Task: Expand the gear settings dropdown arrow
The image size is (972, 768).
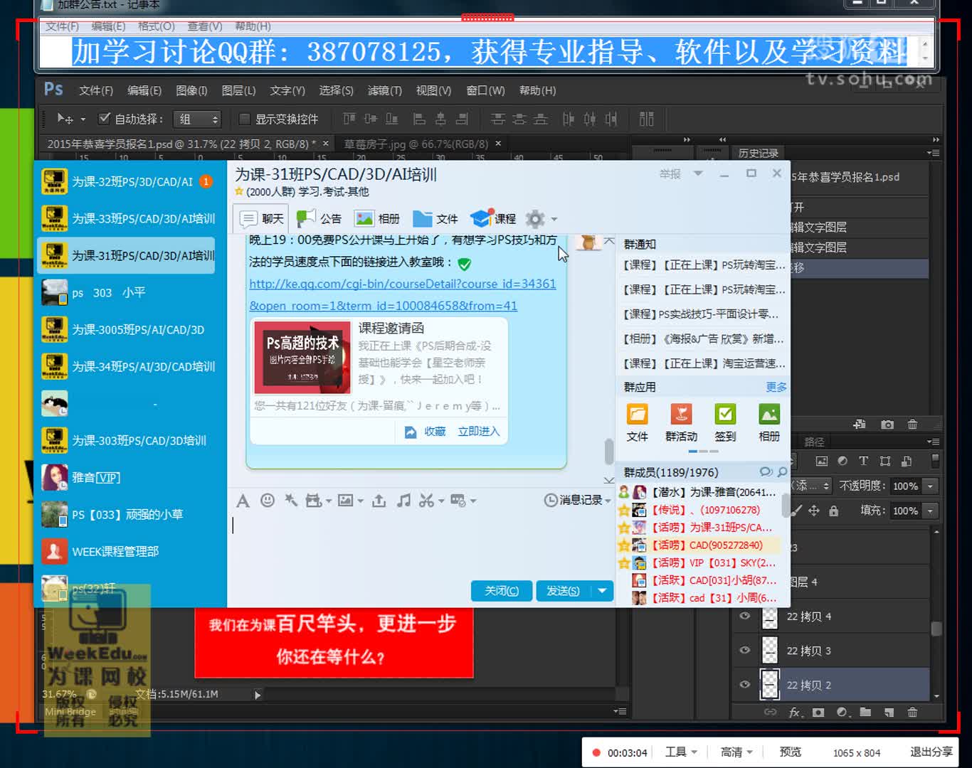Action: click(x=554, y=219)
